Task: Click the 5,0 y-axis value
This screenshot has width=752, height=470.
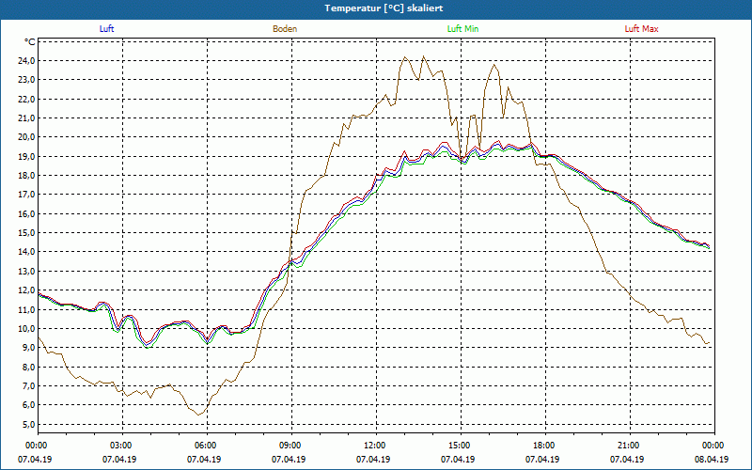Action: tap(29, 425)
